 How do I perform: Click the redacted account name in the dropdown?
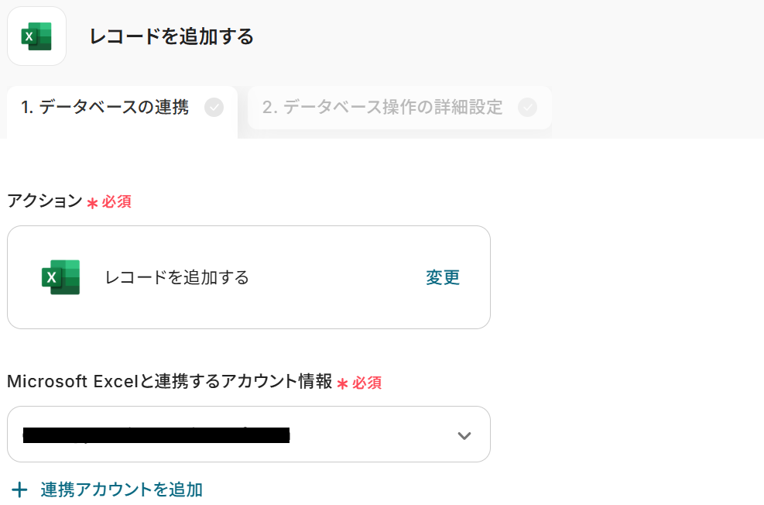pyautogui.click(x=156, y=435)
